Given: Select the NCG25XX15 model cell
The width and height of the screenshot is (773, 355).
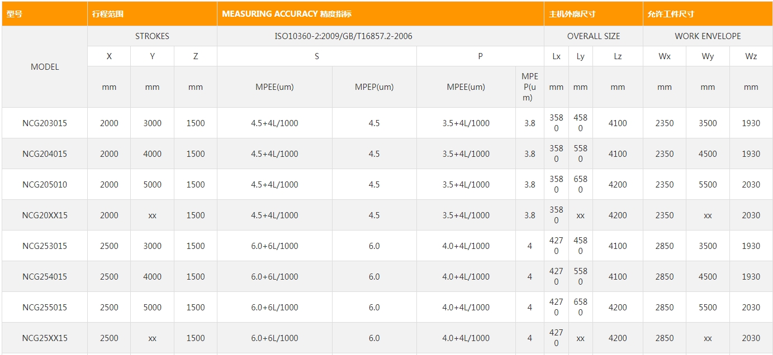Looking at the screenshot, I should (x=45, y=338).
